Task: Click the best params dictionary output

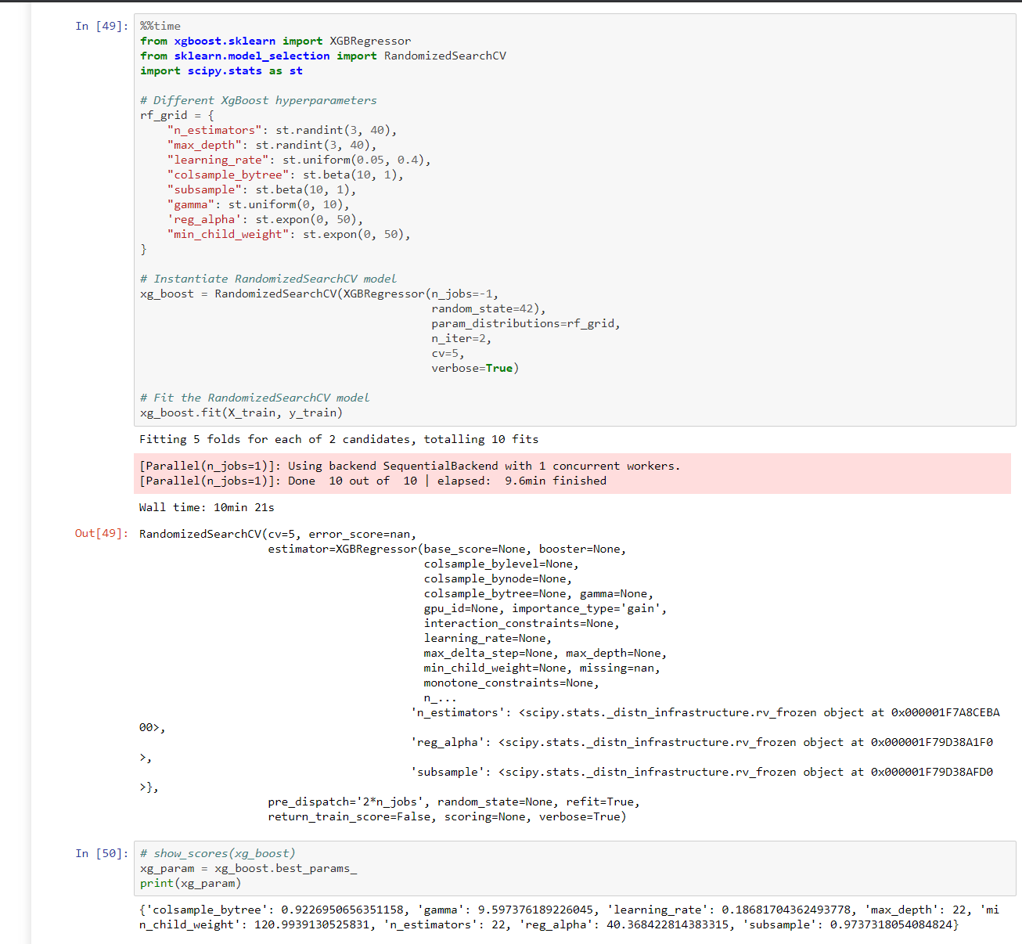Action: pos(570,917)
